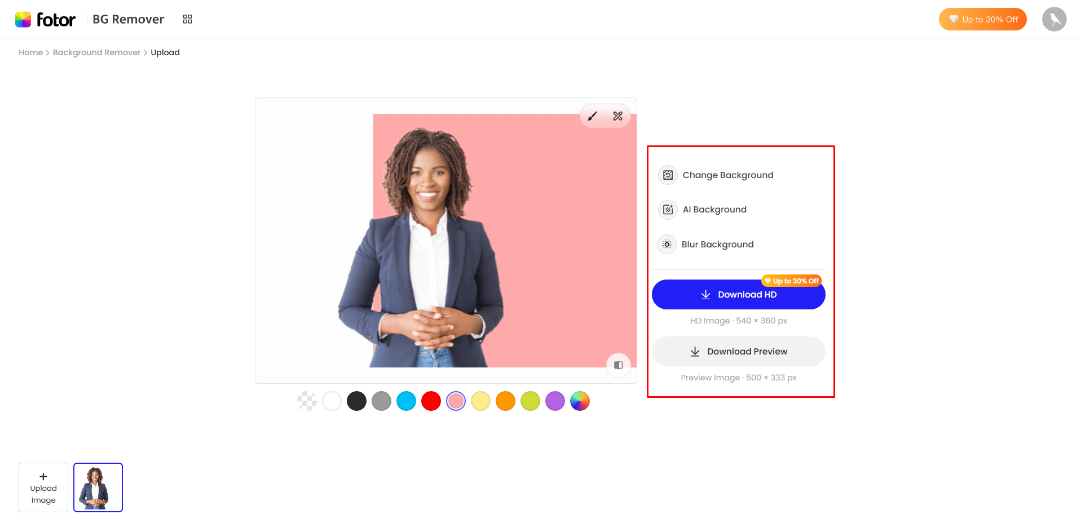Select the transparent background swatch

click(307, 401)
